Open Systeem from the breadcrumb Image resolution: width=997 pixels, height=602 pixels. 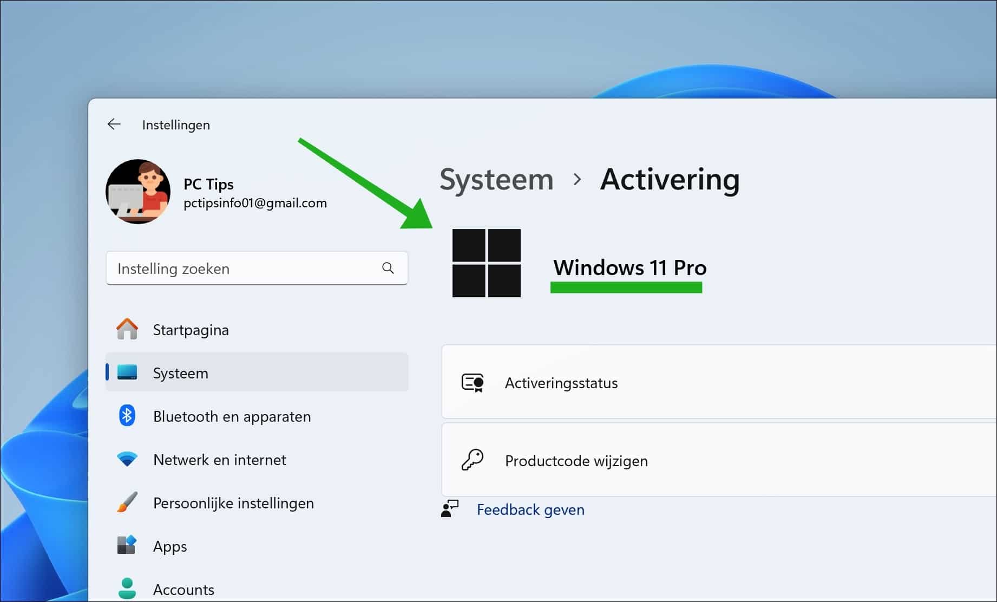point(496,180)
